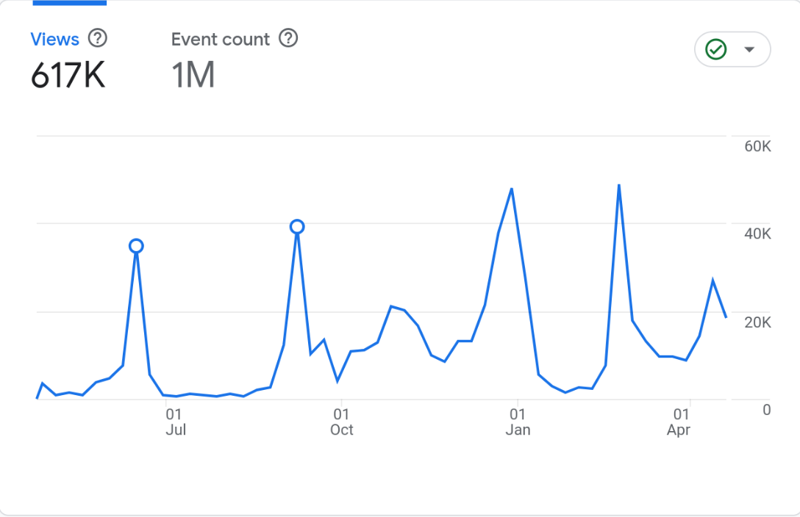Open the dropdown arrow next to the green checkmark

(x=749, y=50)
